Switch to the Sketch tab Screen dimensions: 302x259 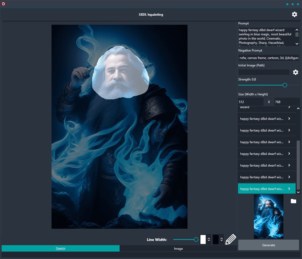point(61,248)
